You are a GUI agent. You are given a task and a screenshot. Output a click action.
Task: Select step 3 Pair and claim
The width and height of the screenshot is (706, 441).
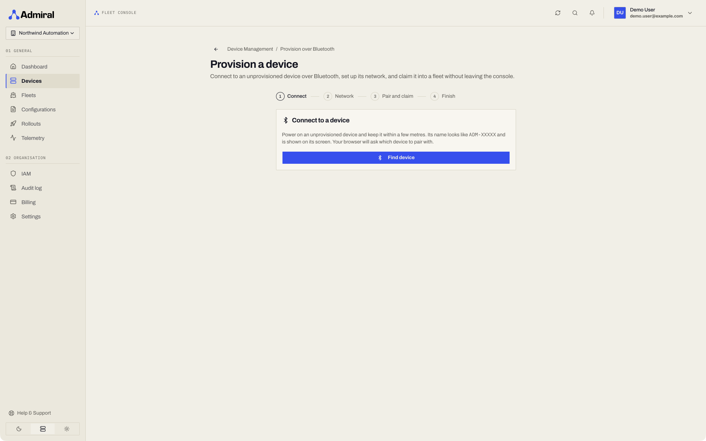pyautogui.click(x=392, y=96)
